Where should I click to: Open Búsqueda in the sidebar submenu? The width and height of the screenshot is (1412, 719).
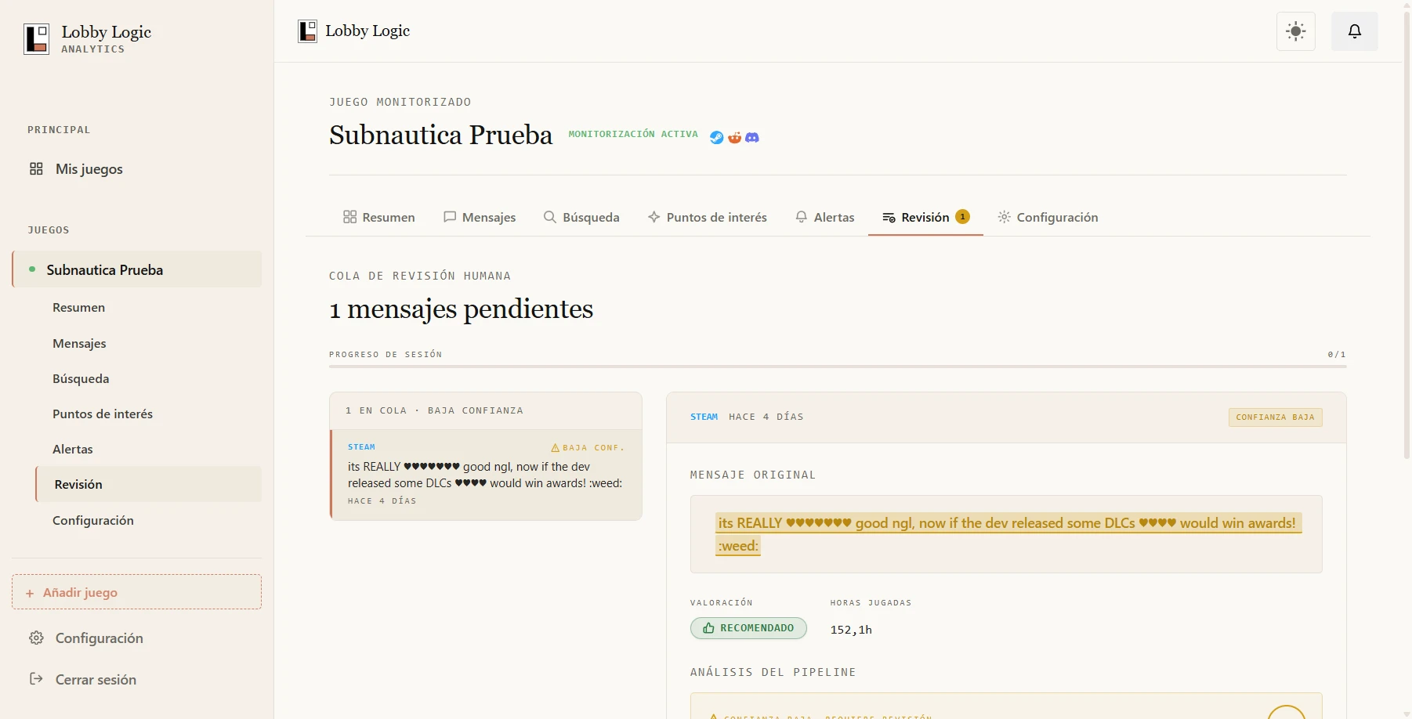tap(149, 378)
